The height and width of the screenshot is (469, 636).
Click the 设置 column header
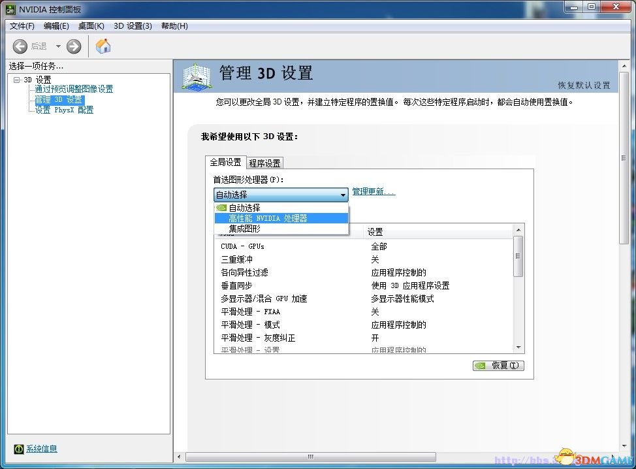pyautogui.click(x=438, y=232)
